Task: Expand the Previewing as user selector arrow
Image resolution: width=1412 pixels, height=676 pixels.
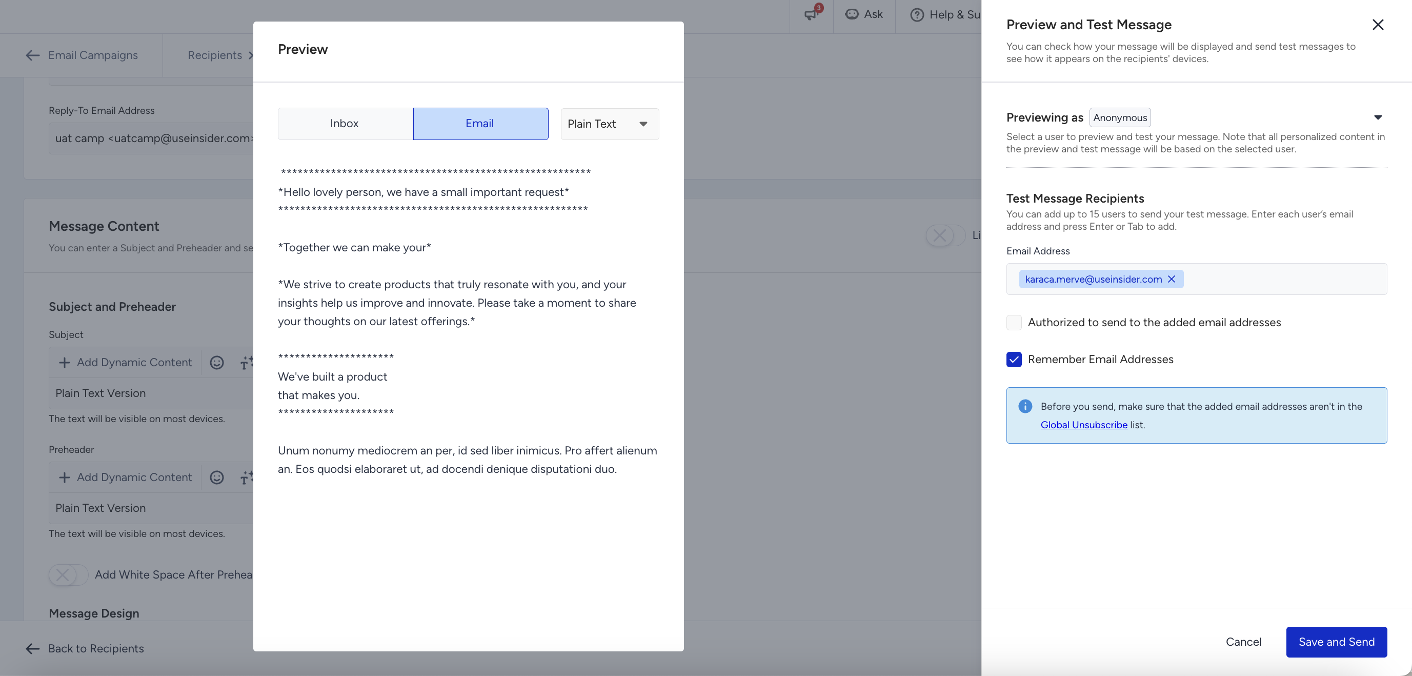Action: 1378,117
